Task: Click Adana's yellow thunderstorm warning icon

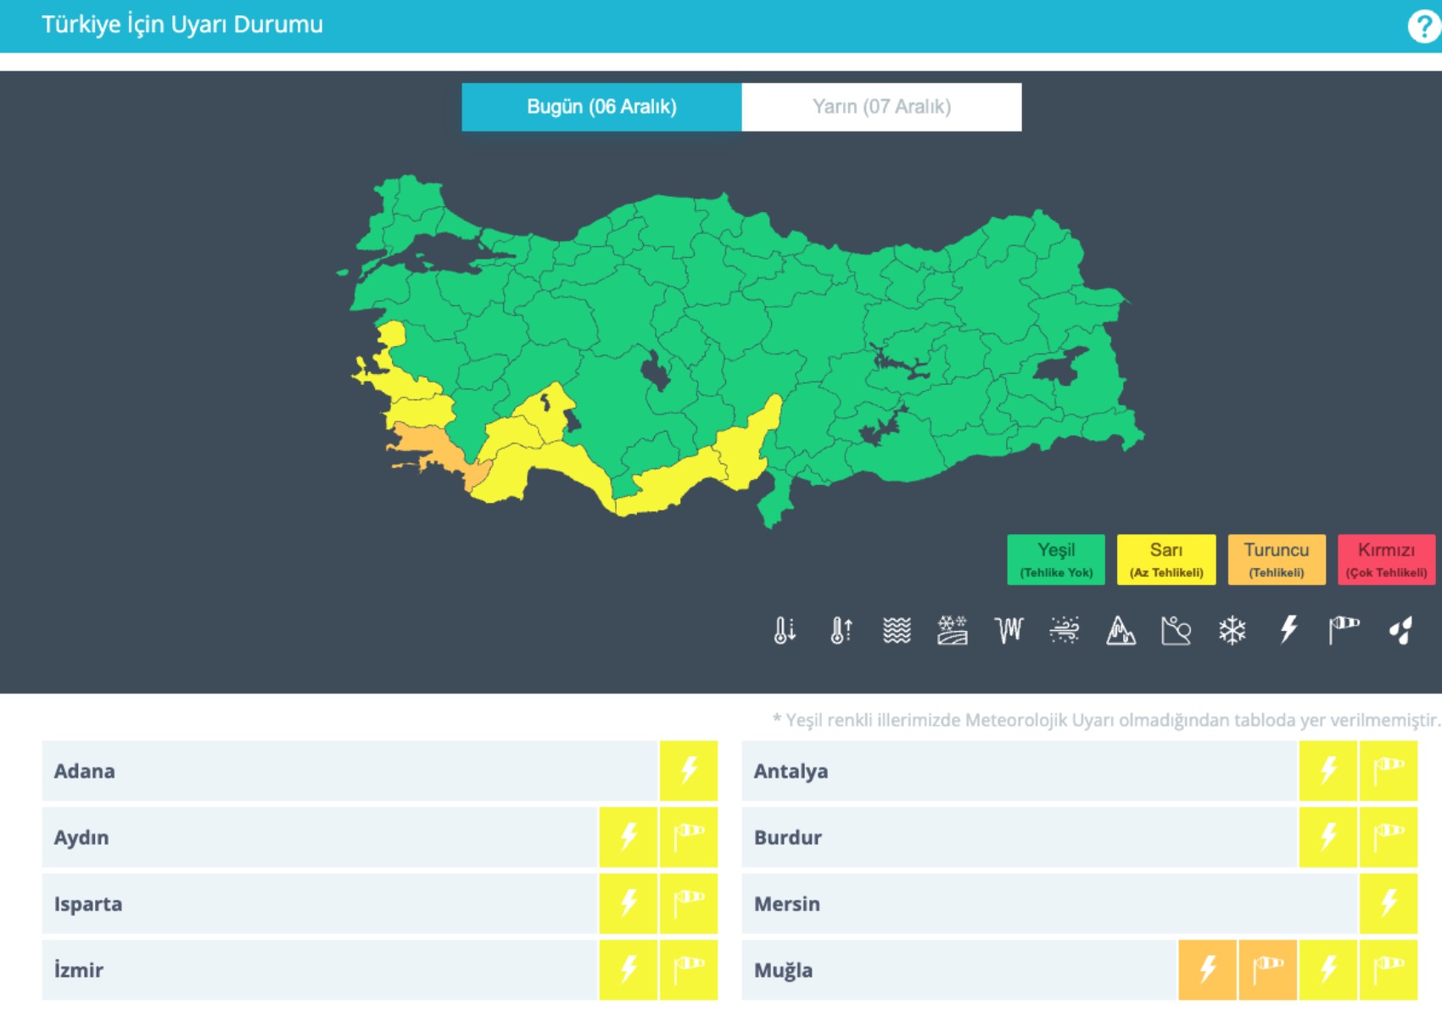Action: pos(689,771)
